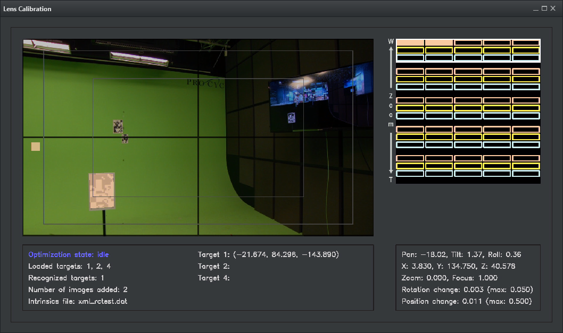
Task: Click the bottom-left light blue cell of the zoom grid
Action: click(x=410, y=174)
